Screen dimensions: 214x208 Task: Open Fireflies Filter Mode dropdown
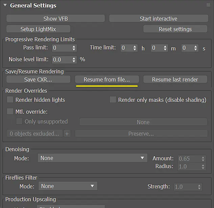[x=68, y=186]
